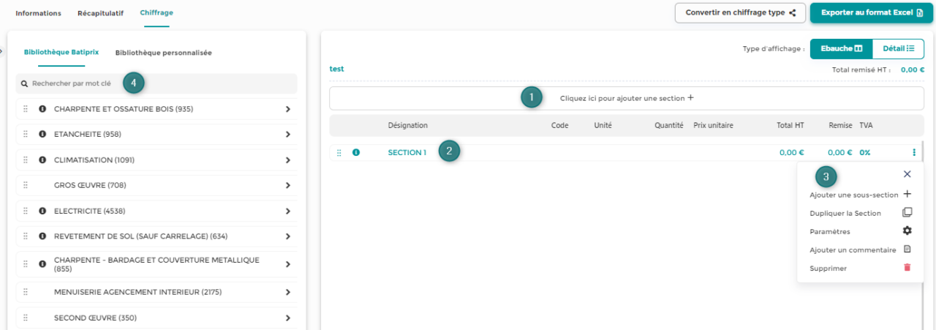Switch to Bibliothèque personnalisée tab
The height and width of the screenshot is (330, 936).
[163, 53]
